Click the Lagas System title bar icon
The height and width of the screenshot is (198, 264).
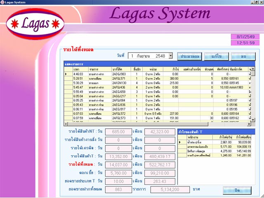coord(2,2)
